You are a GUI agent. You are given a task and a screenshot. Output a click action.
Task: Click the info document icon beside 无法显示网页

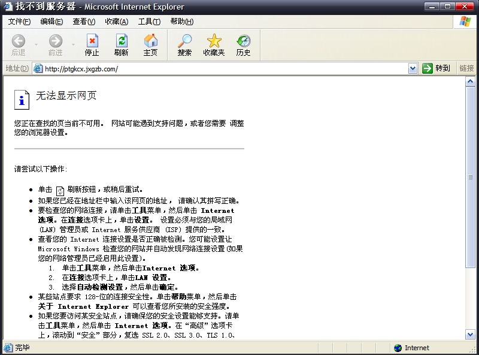[x=22, y=100]
